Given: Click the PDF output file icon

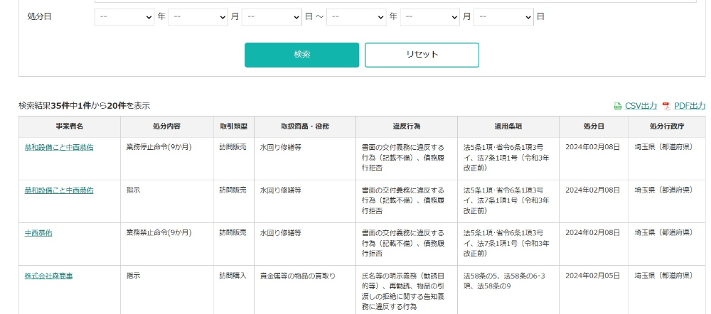Looking at the screenshot, I should click(x=666, y=106).
